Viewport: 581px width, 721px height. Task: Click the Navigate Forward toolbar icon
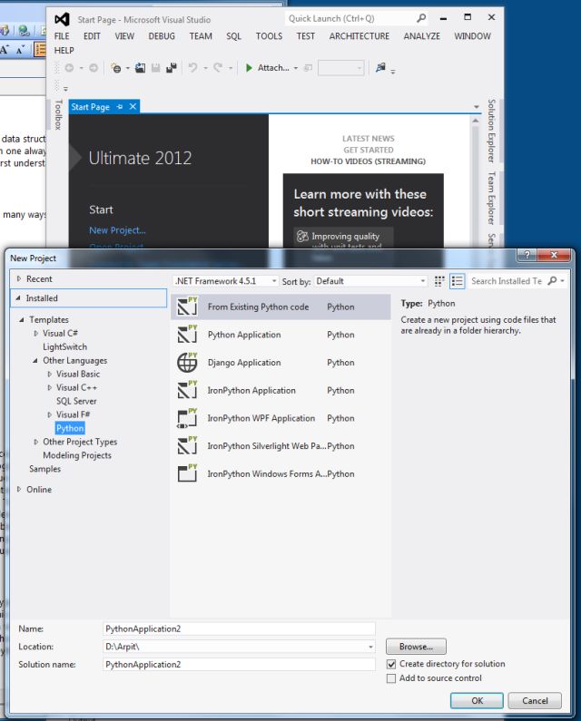(94, 68)
